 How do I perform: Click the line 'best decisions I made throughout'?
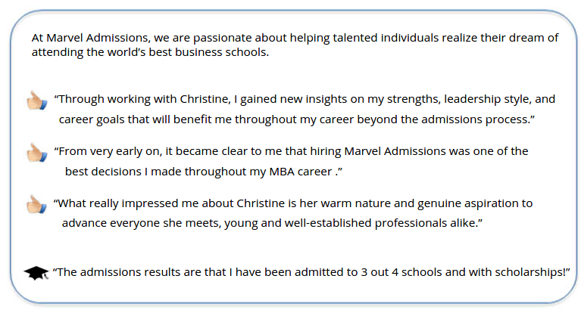204,172
